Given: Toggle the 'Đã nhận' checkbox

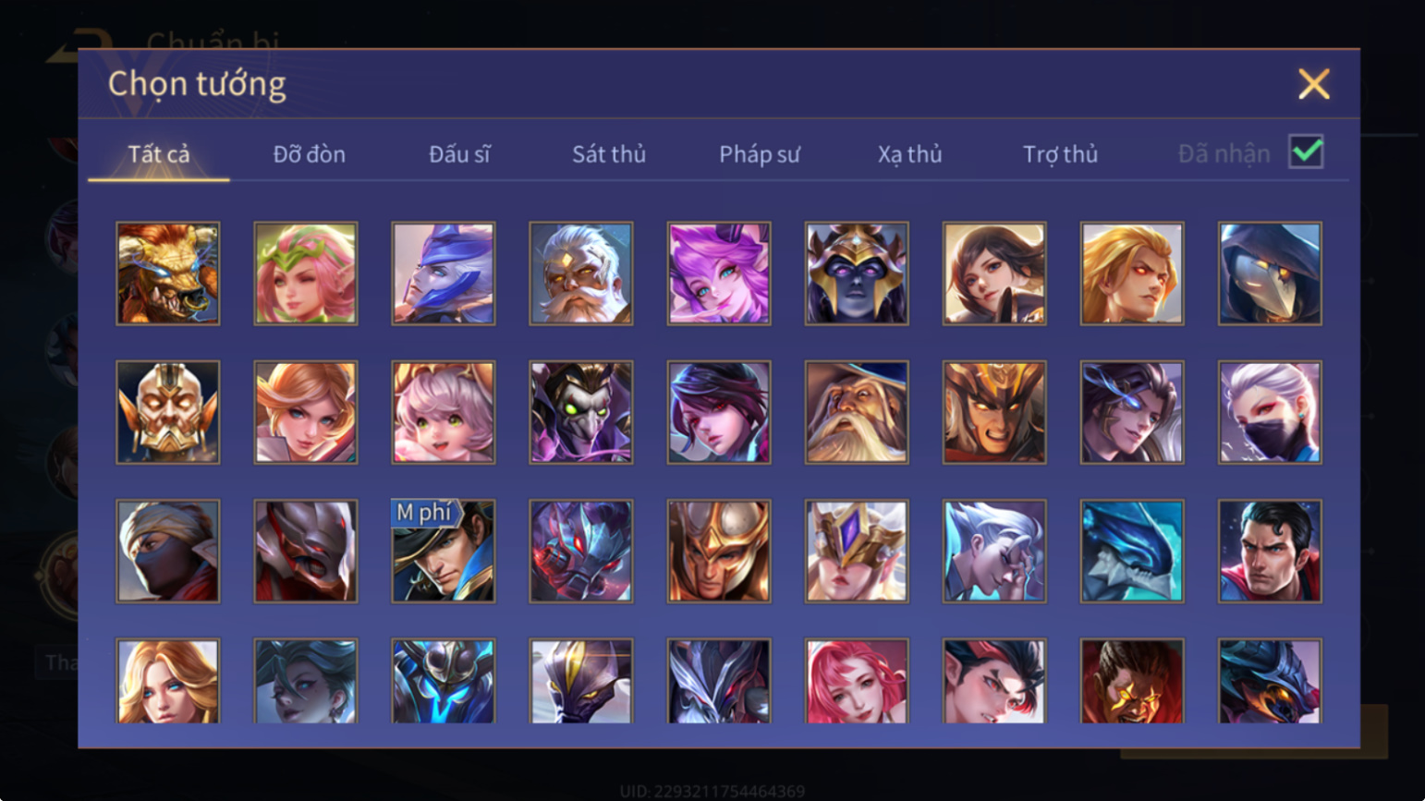Looking at the screenshot, I should coord(1306,152).
